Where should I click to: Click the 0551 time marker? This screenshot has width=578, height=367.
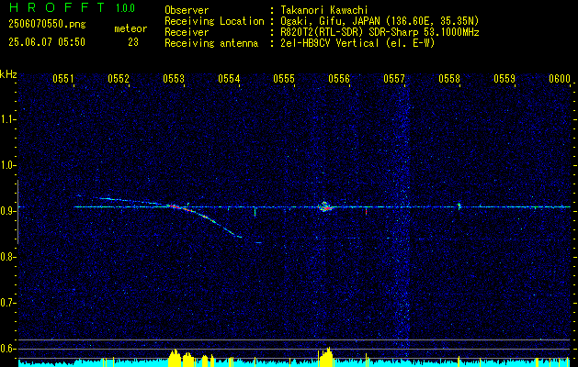point(63,78)
